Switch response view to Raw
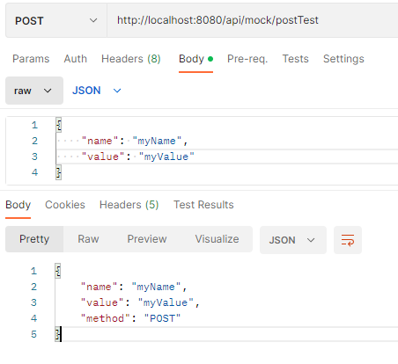 (88, 239)
